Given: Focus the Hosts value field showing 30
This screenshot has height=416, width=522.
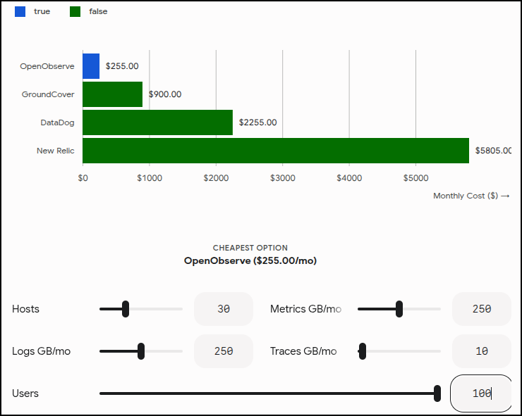Looking at the screenshot, I should [224, 309].
